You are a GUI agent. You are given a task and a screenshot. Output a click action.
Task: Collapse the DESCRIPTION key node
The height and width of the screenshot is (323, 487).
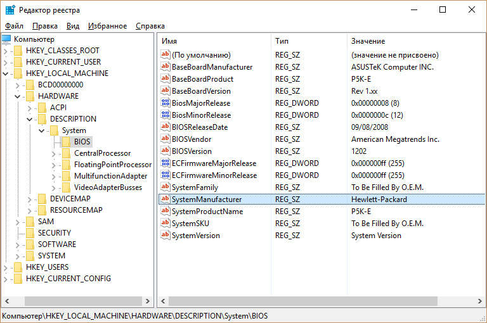30,119
